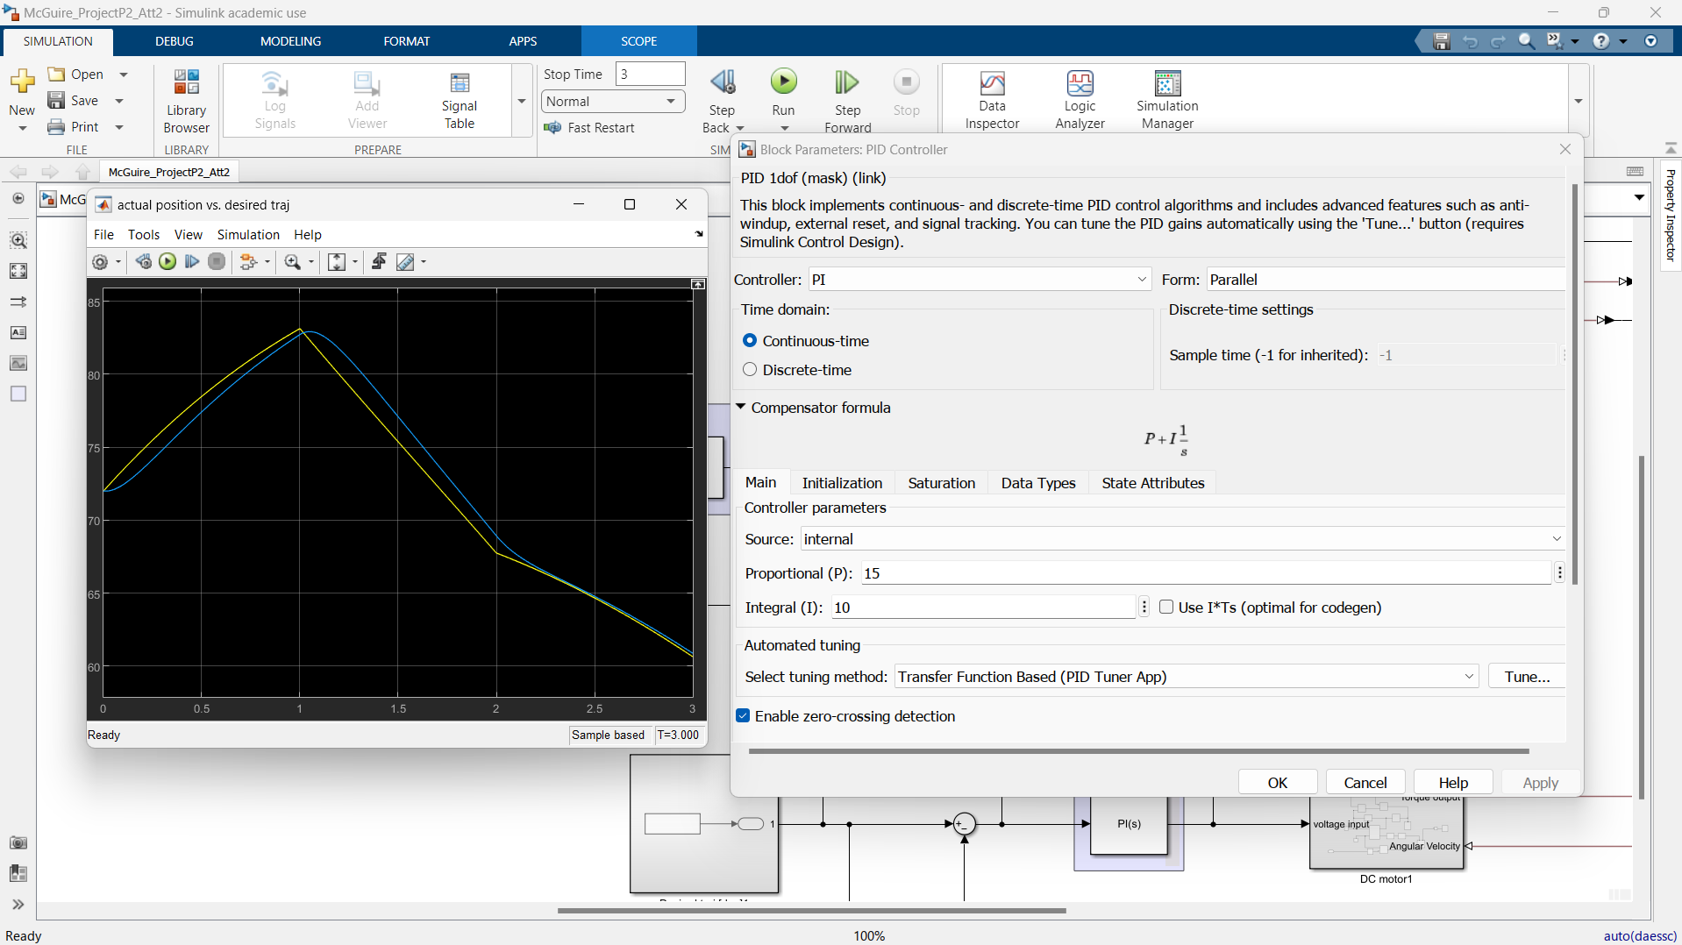This screenshot has height=945, width=1682.
Task: Uncheck Enable zero-crossing detection
Action: coord(744,715)
